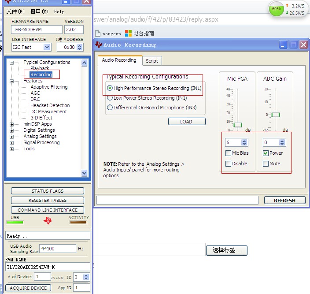Click the Device ID stepper arrows
Screen dimensions: 310x294
tap(86, 277)
